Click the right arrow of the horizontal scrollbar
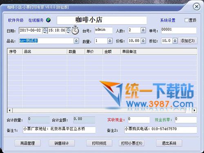This screenshot has width=204, height=153. [x=194, y=110]
